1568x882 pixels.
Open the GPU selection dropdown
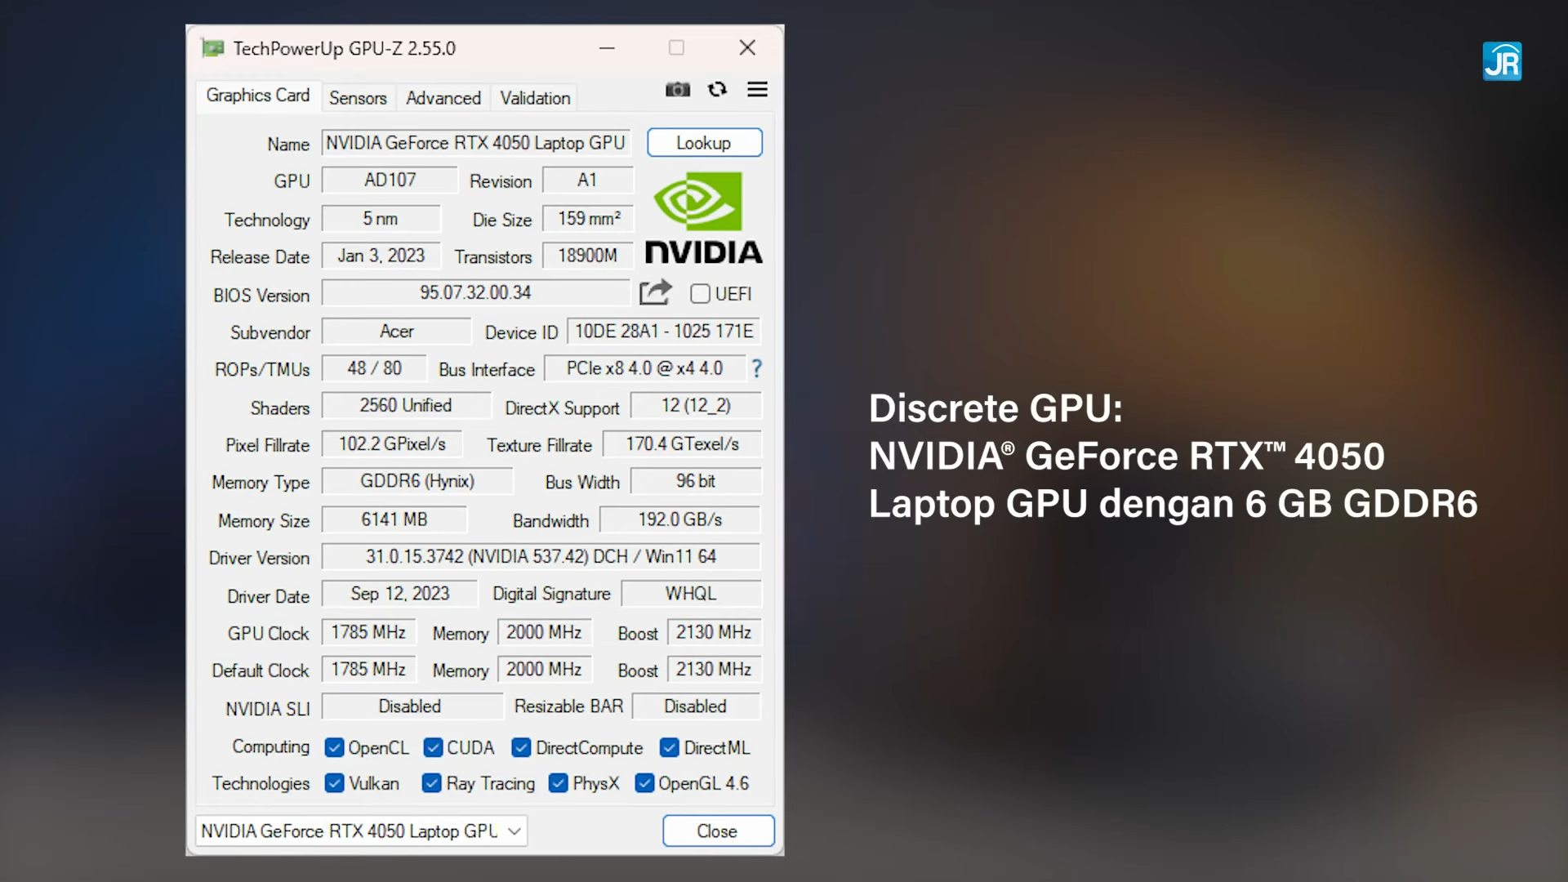tap(514, 831)
